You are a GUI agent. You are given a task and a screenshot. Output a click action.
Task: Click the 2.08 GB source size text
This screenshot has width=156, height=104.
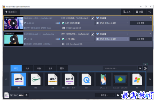click(x=30, y=23)
